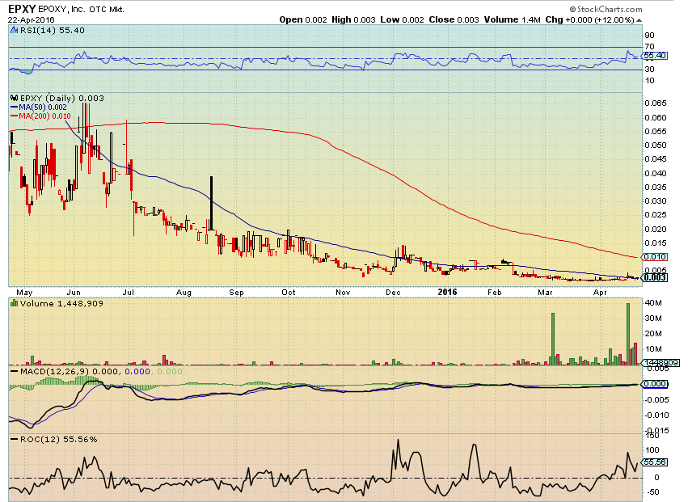The width and height of the screenshot is (688, 502).
Task: Click the Sep label on time axis
Action: click(x=236, y=293)
